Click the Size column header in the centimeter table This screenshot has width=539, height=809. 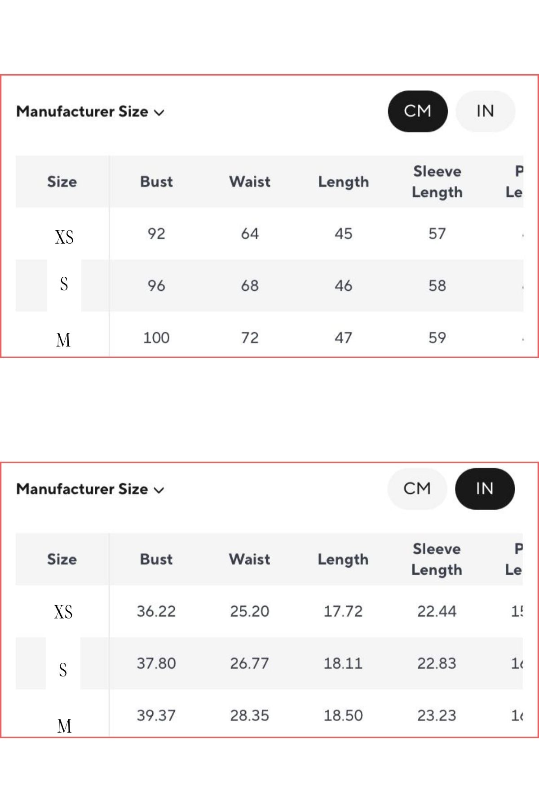[62, 182]
